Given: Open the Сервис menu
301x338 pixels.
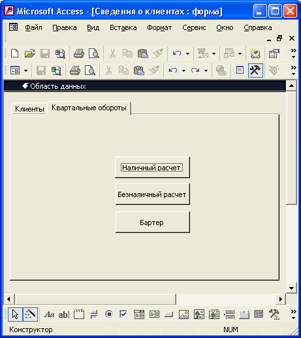Looking at the screenshot, I should tap(194, 27).
